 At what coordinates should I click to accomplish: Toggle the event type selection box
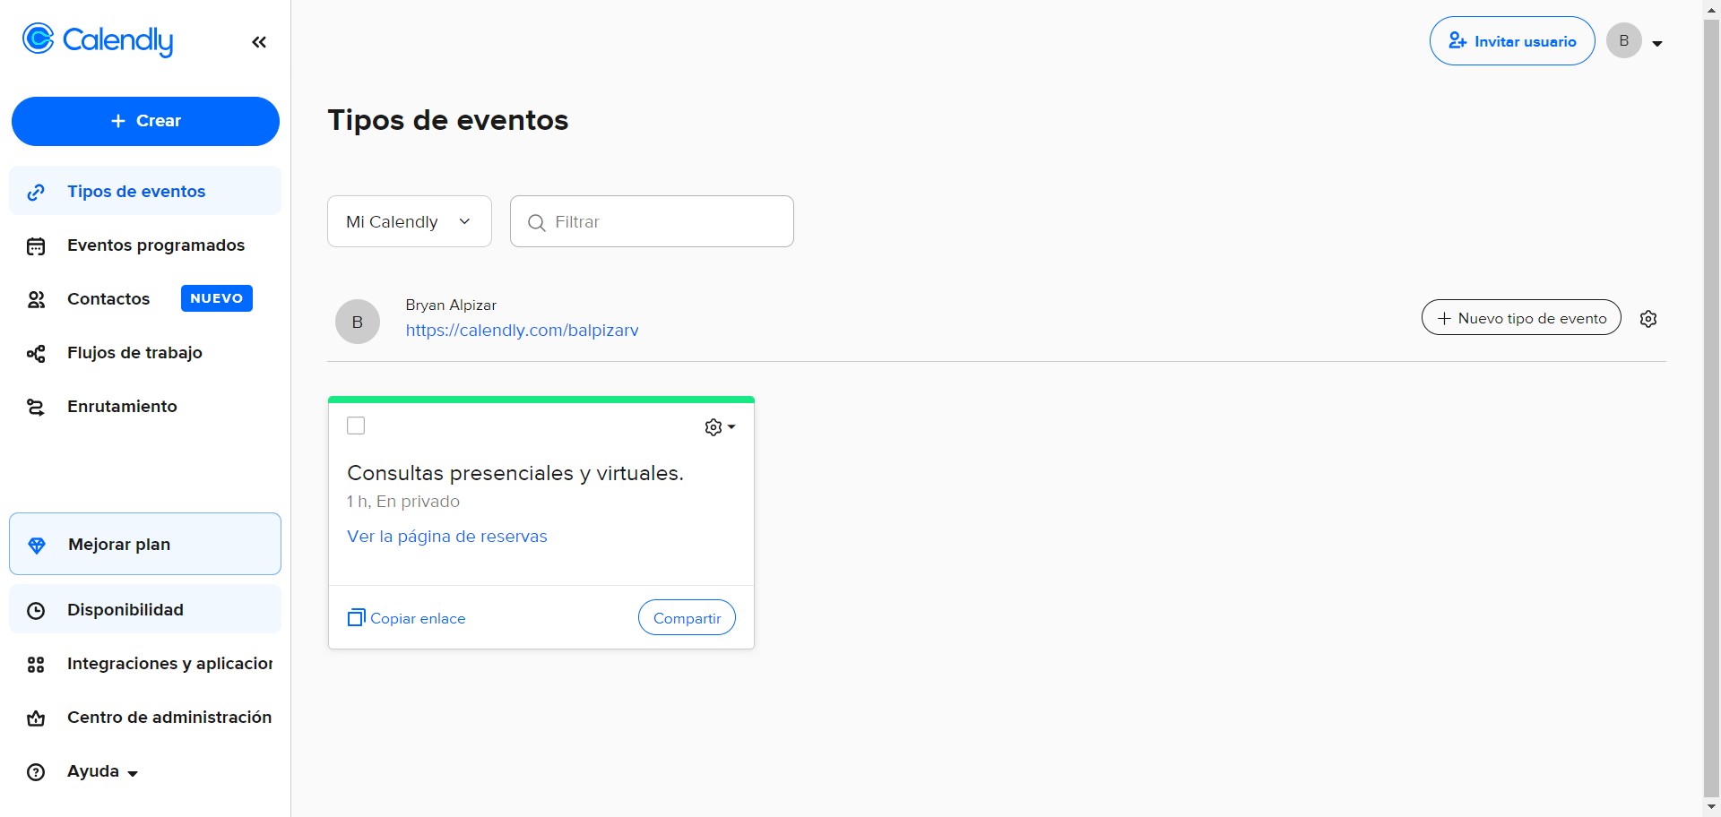[x=356, y=426]
